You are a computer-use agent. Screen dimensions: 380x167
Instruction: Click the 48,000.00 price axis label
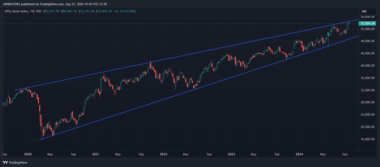(368, 41)
